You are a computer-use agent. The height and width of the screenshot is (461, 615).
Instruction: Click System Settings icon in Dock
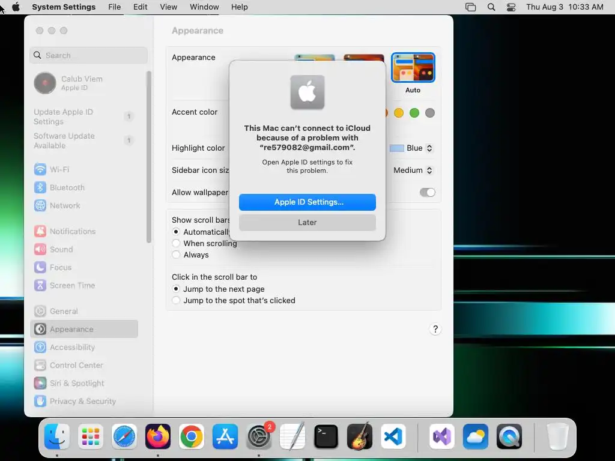259,436
